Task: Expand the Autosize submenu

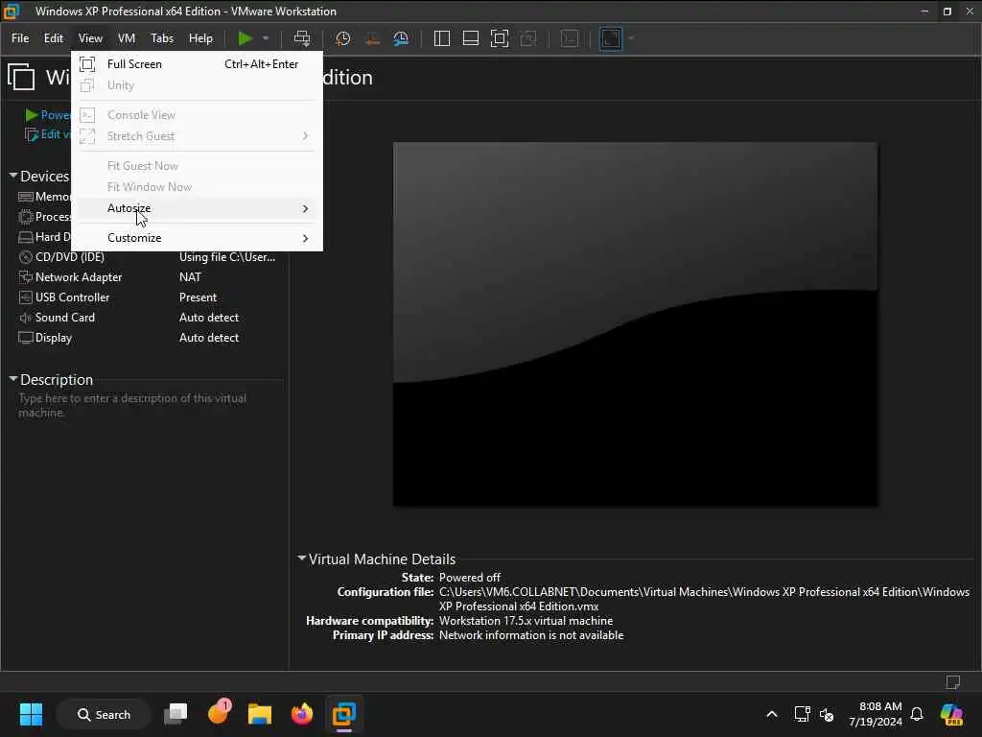Action: [x=197, y=208]
